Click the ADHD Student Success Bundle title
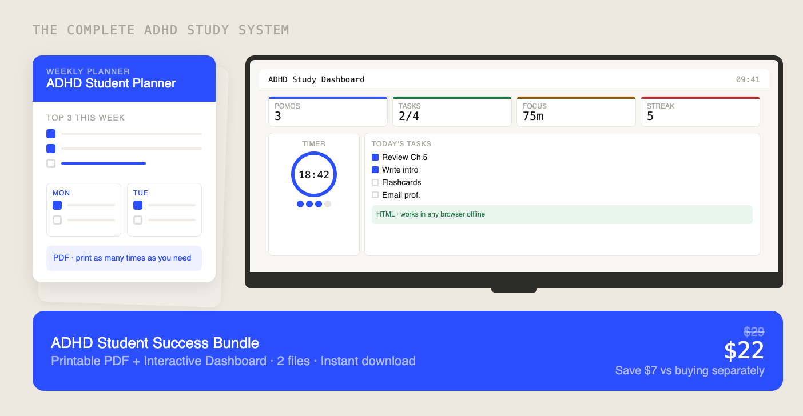The width and height of the screenshot is (803, 416). (155, 343)
